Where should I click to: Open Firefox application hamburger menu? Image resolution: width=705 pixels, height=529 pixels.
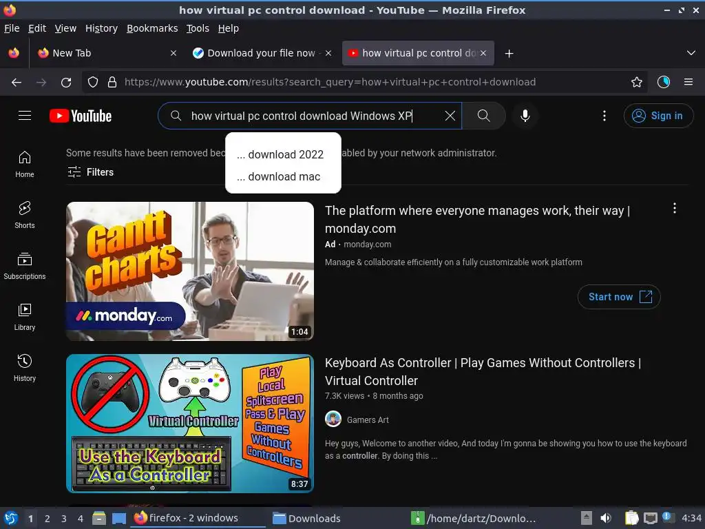point(688,82)
